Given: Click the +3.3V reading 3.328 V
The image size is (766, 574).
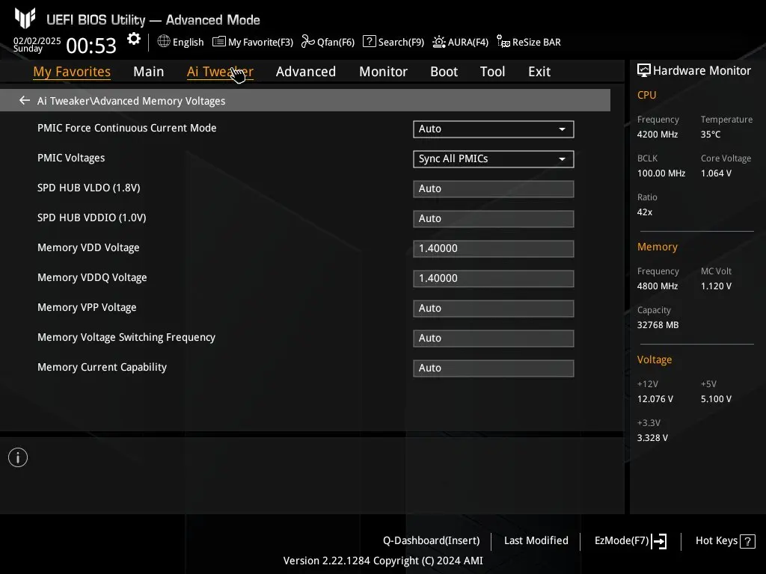Looking at the screenshot, I should [x=652, y=438].
